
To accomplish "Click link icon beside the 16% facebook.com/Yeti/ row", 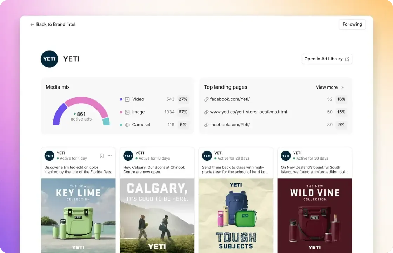I will pos(206,99).
